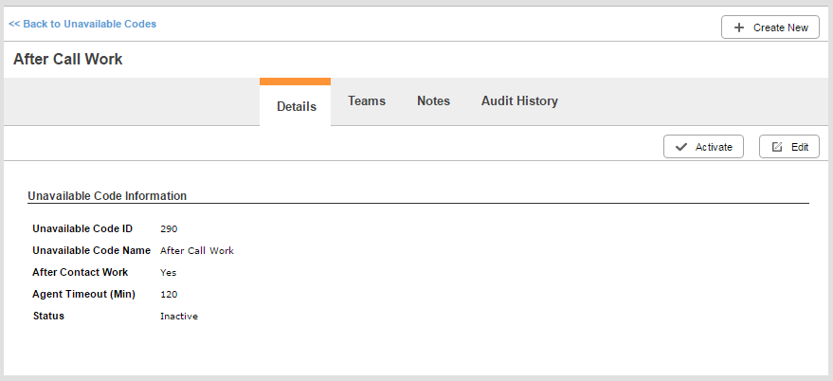Click the After Contact Work label
This screenshot has height=381, width=833.
80,272
